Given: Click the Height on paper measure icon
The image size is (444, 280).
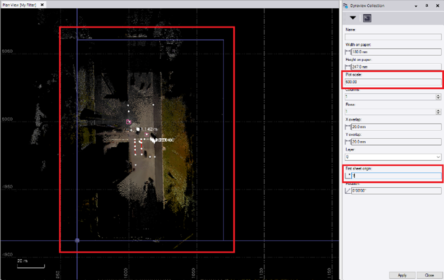Looking at the screenshot, I should pyautogui.click(x=348, y=67).
